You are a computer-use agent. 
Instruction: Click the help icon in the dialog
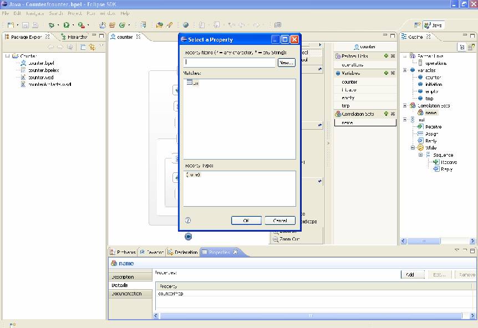(x=187, y=220)
